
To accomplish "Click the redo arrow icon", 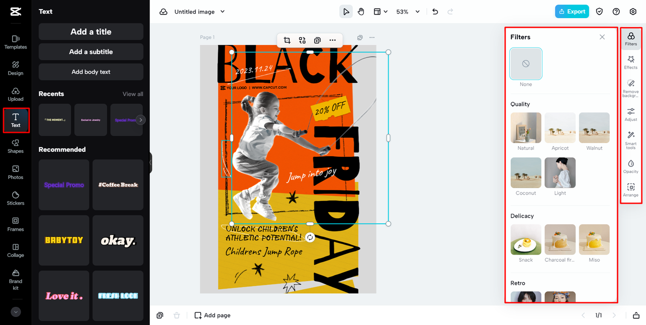I will coord(450,12).
